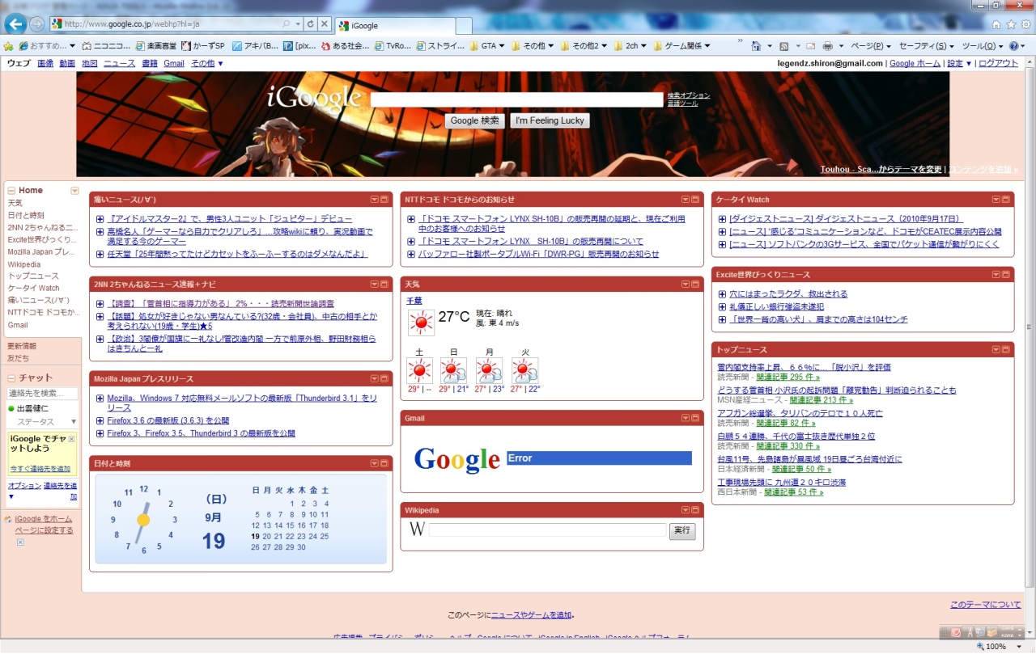
Task: Open the GTA favorites folder dropdown
Action: coord(487,46)
